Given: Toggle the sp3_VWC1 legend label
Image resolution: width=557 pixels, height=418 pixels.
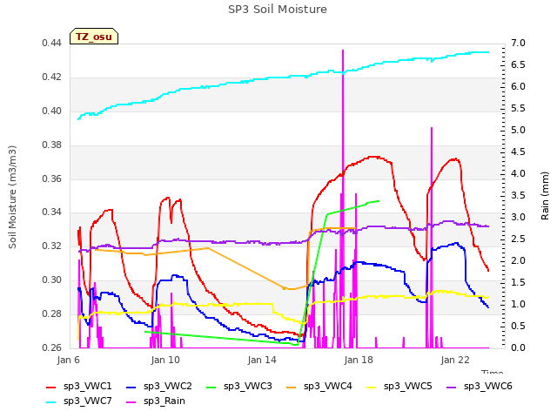Looking at the screenshot, I should click(x=87, y=386).
